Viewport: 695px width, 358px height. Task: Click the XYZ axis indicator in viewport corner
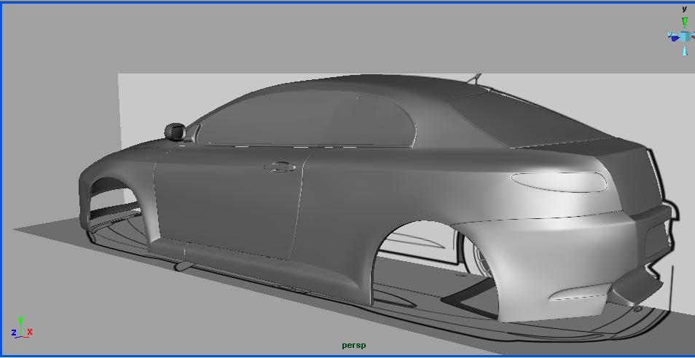tap(21, 328)
